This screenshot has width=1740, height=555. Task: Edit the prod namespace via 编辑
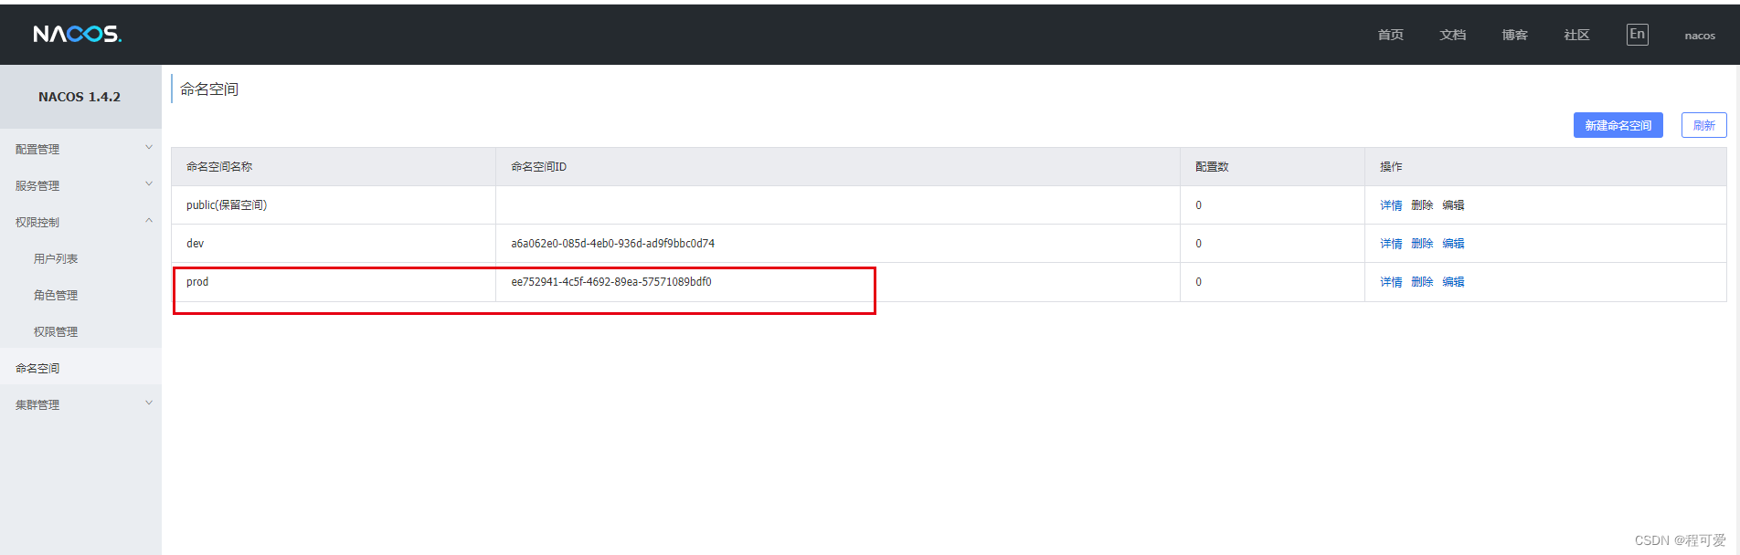pyautogui.click(x=1453, y=282)
